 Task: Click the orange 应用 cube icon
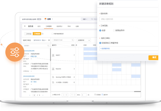pyautogui.click(x=45, y=19)
